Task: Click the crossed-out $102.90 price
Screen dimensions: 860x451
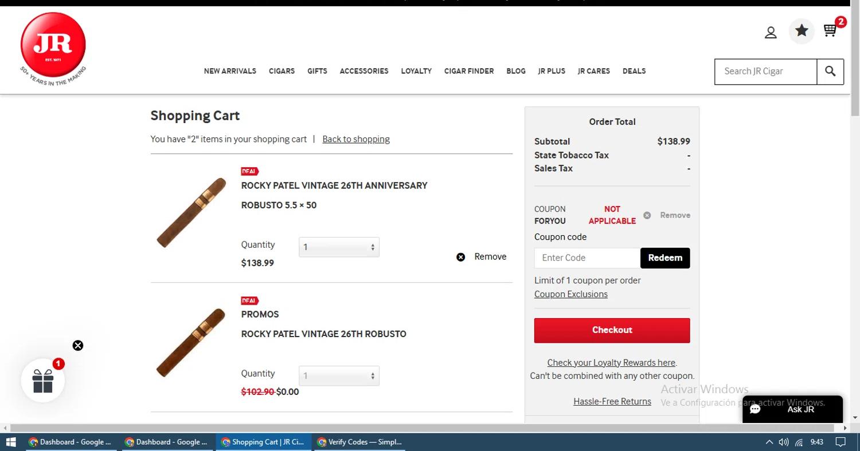Action: (257, 392)
